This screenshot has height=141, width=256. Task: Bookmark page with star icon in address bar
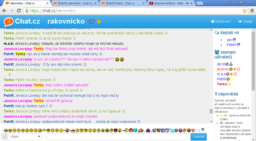click(244, 11)
